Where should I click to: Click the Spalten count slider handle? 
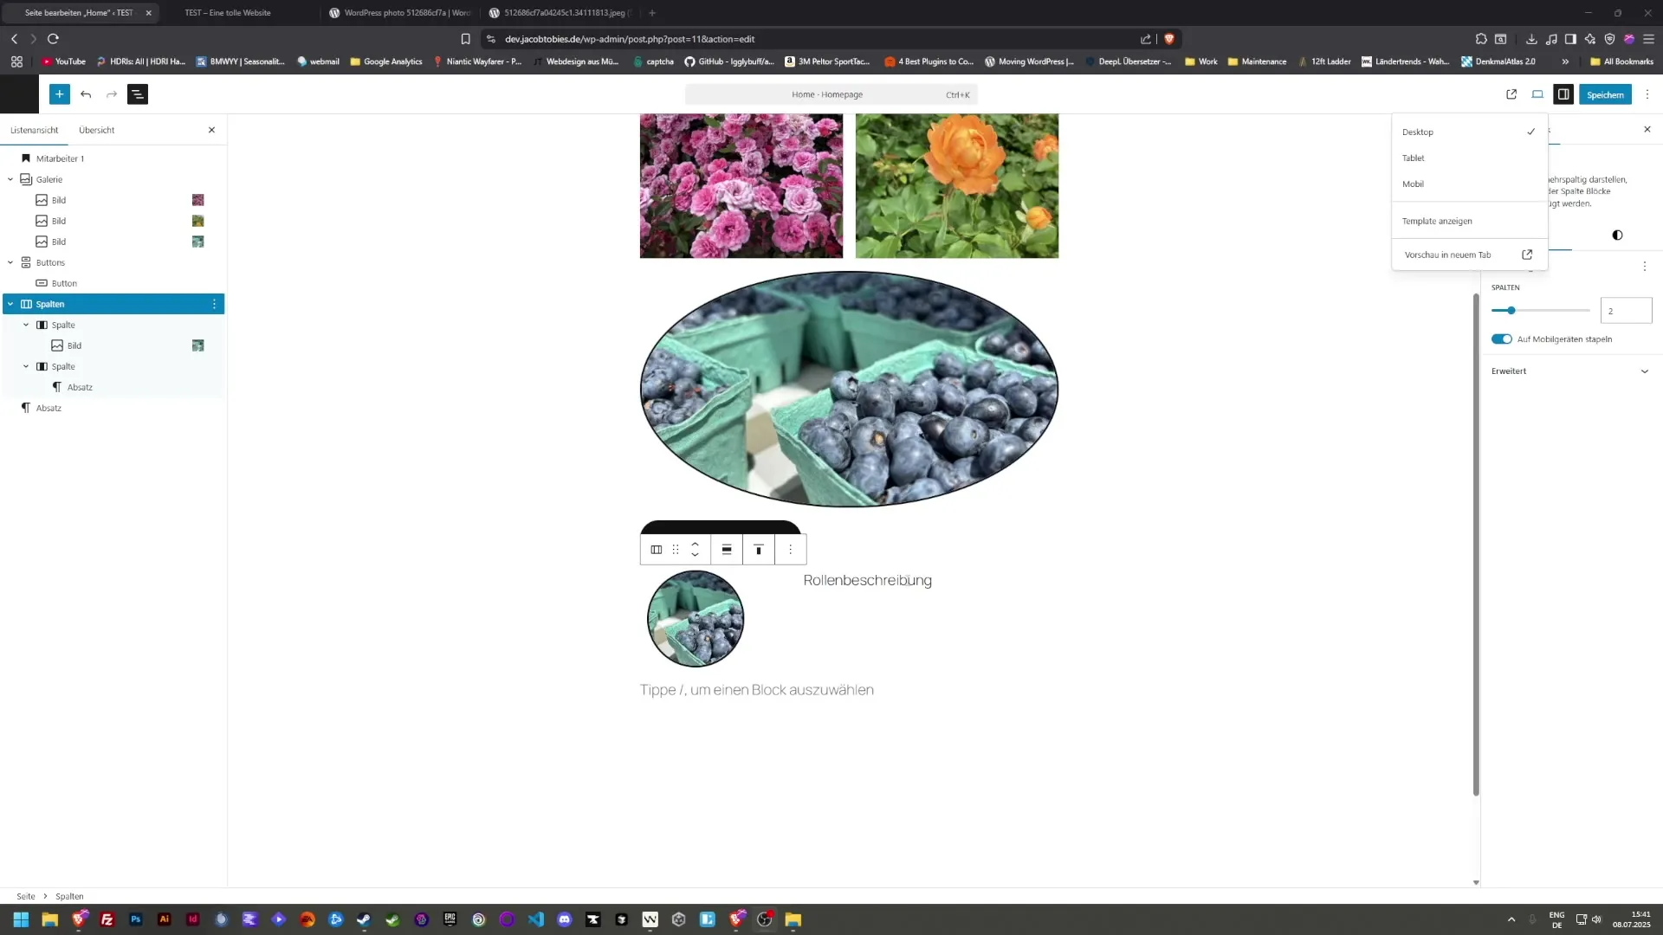pos(1511,311)
